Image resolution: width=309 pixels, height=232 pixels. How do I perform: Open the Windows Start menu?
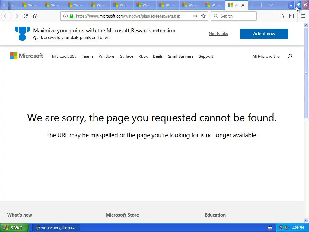click(x=14, y=227)
